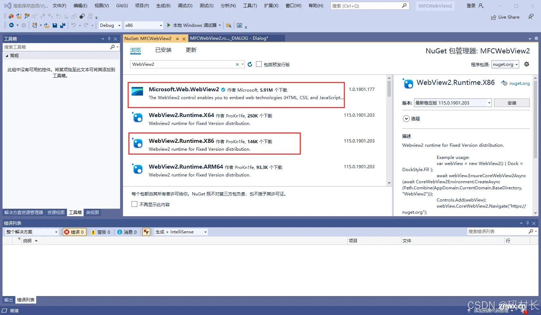Click 登录 sign in

471,6
